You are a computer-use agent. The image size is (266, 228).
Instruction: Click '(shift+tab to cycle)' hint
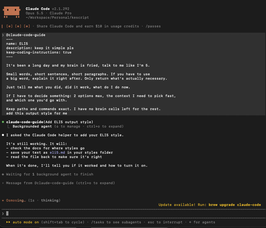(63, 222)
